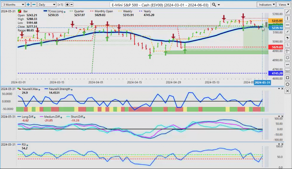Select the horizontal line drawing tool

click(287, 25)
